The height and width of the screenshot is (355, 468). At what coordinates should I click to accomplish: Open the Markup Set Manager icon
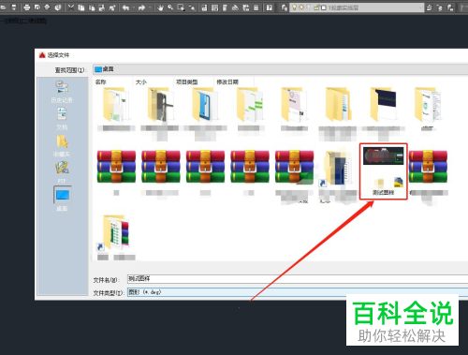[x=245, y=7]
